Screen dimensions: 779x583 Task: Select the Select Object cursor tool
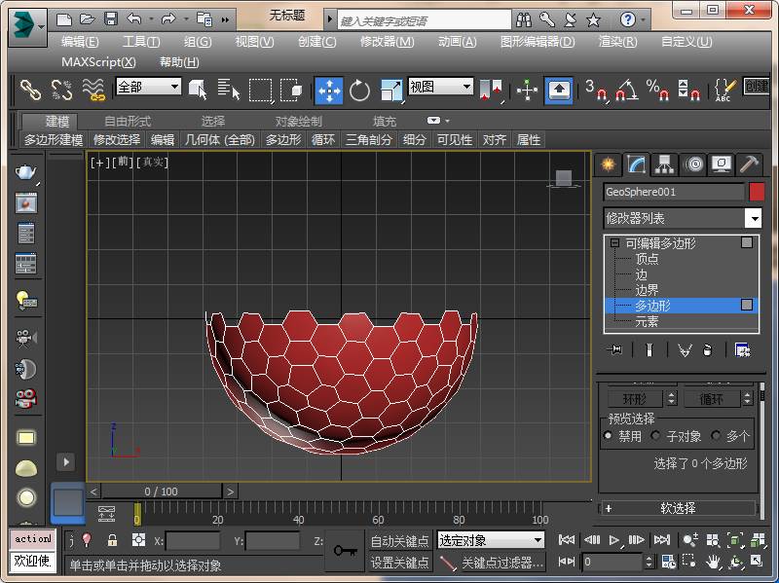[198, 91]
